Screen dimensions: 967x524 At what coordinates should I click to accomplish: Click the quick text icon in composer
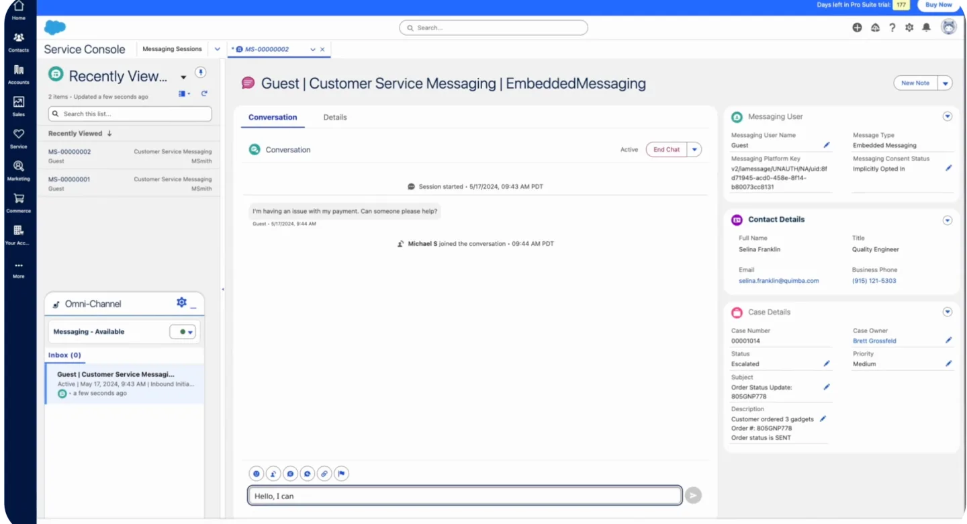point(290,474)
